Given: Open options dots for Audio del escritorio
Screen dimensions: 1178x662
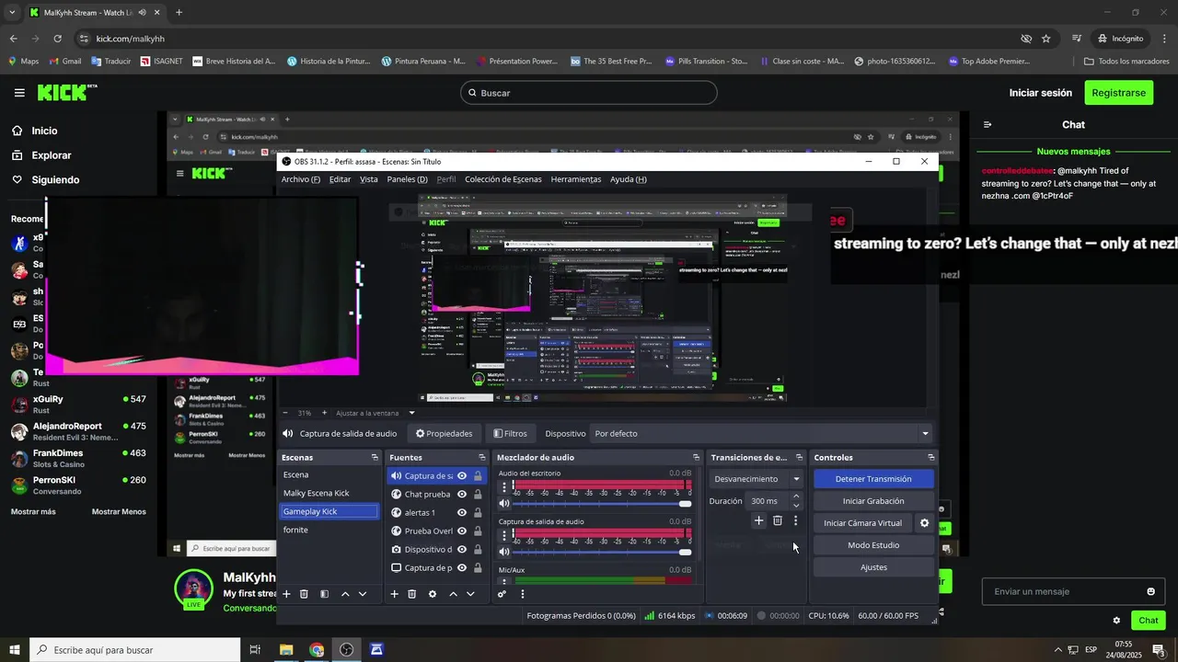Looking at the screenshot, I should coord(503,486).
